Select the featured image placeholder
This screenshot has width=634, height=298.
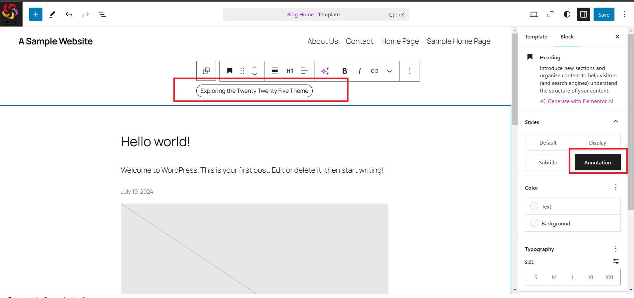pos(254,249)
